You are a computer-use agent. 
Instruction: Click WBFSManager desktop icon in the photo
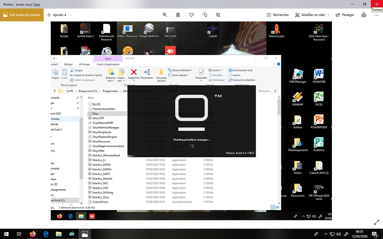point(298,76)
